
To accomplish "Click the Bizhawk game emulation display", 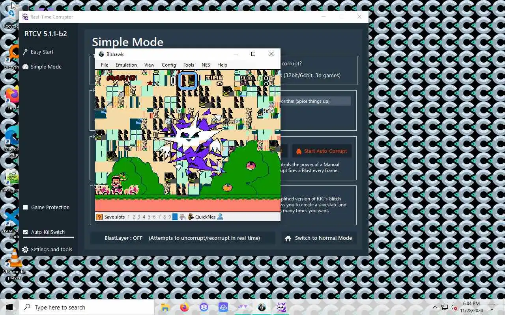I will (x=188, y=141).
